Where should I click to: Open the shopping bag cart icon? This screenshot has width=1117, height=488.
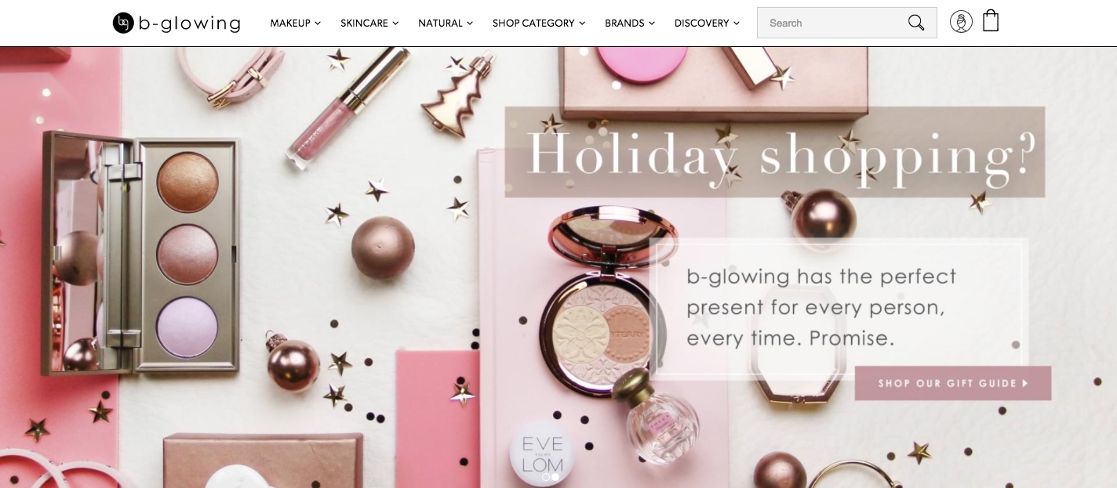click(991, 20)
